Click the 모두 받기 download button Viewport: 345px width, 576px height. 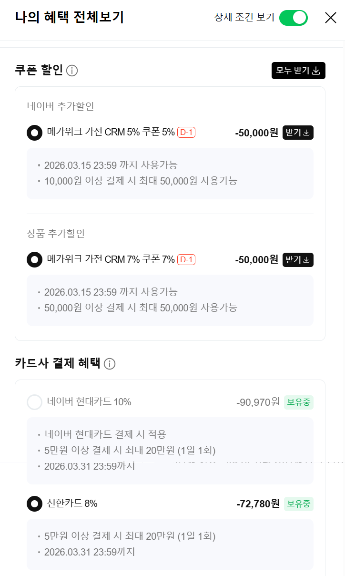pos(298,71)
